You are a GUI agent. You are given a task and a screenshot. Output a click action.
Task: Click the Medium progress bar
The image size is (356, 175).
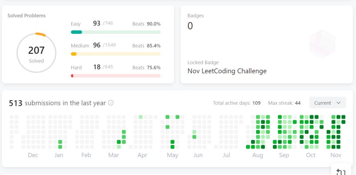point(116,54)
